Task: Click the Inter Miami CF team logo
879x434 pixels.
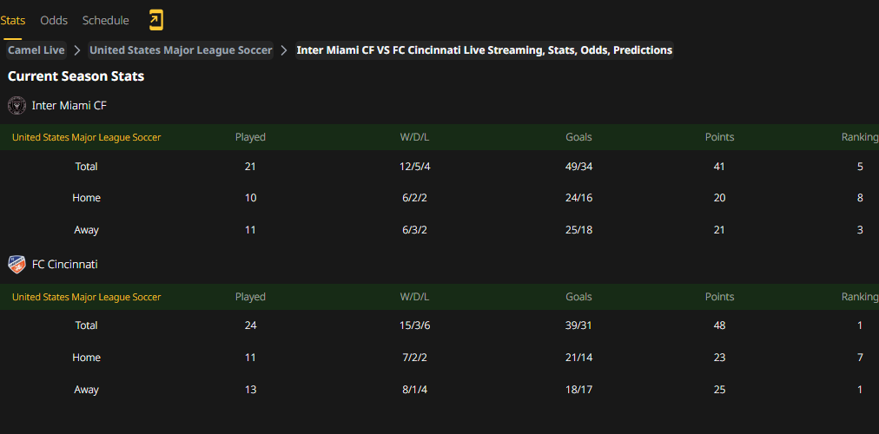Action: point(17,105)
